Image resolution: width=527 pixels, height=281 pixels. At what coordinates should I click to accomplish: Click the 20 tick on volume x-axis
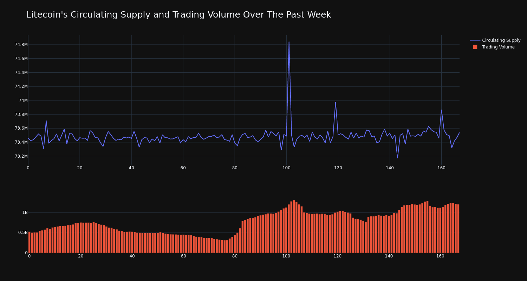(81, 256)
